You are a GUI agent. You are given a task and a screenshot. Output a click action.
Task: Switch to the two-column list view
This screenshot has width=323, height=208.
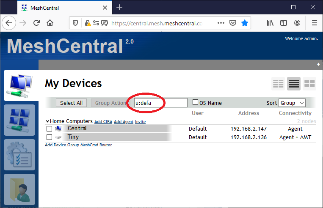[278, 84]
